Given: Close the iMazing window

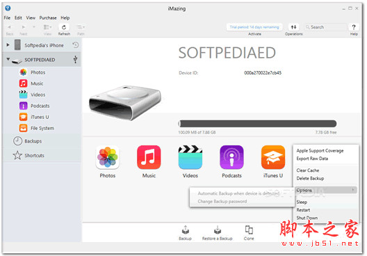Looking at the screenshot, I should pyautogui.click(x=357, y=8).
